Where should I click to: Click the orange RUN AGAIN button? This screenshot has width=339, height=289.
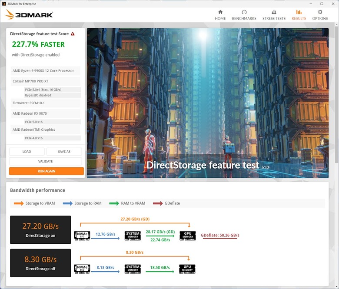tap(47, 171)
